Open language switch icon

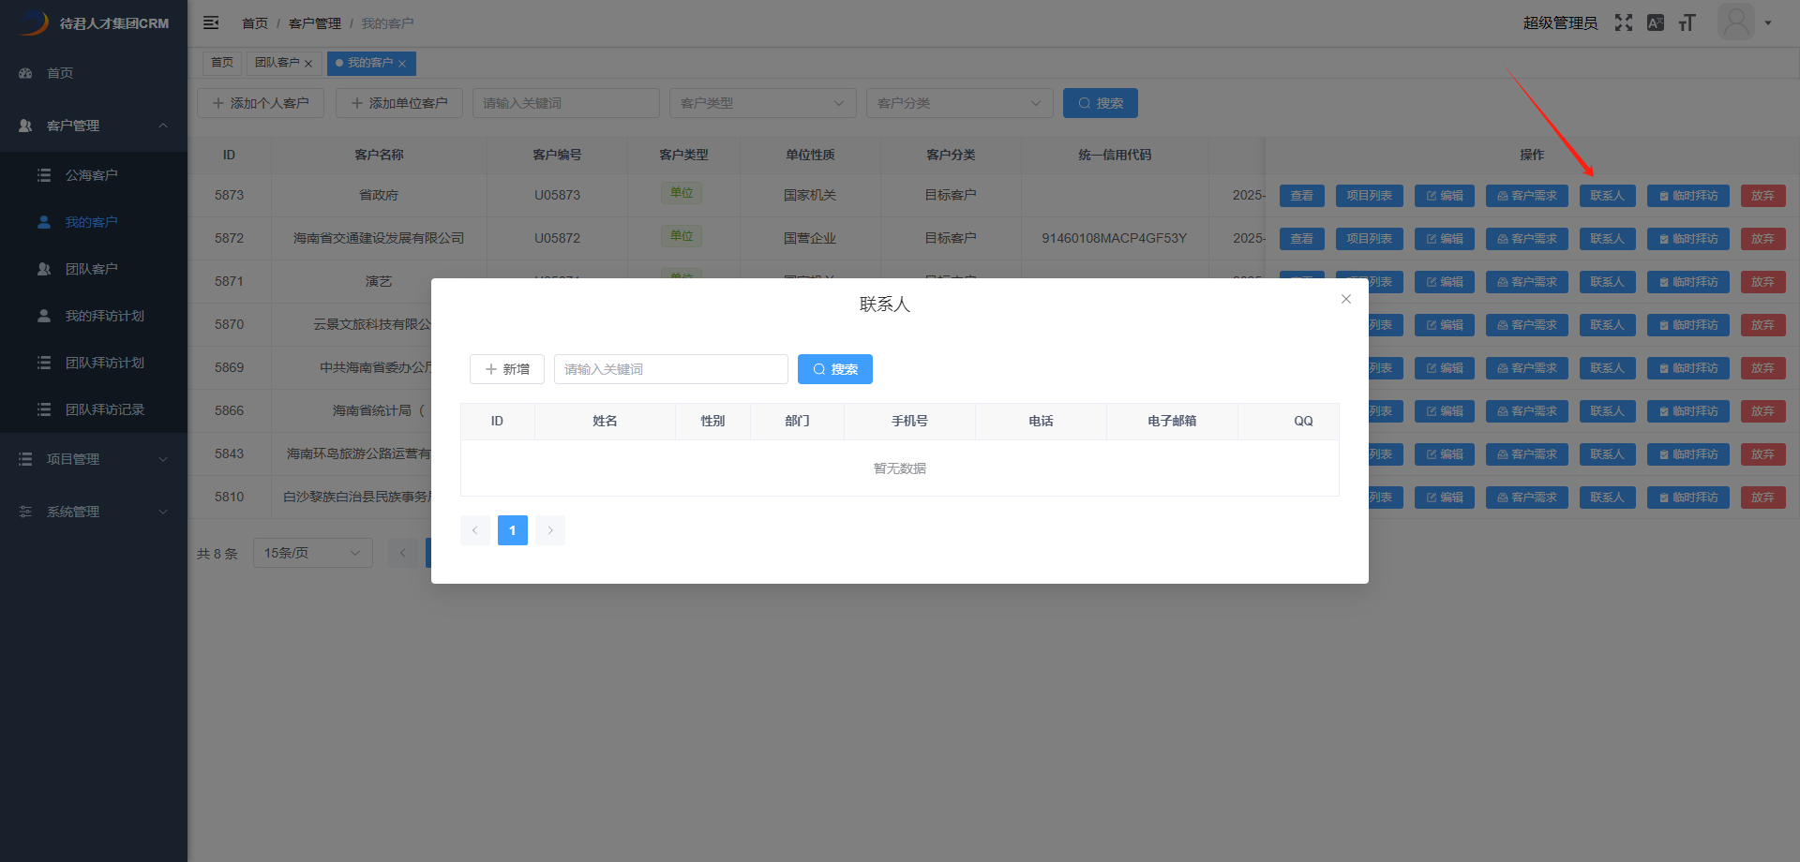coord(1656,22)
